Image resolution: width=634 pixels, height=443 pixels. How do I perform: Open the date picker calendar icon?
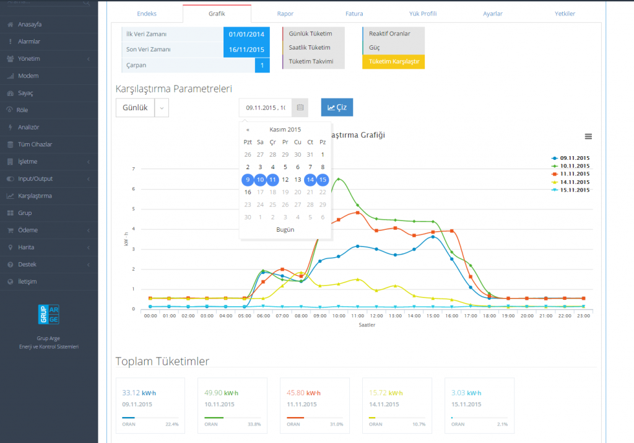tap(300, 108)
